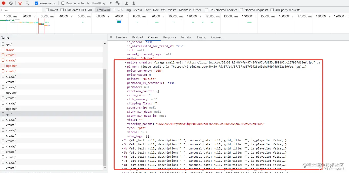This screenshot has width=349, height=173.
Task: Clear the network log
Action: (11, 3)
